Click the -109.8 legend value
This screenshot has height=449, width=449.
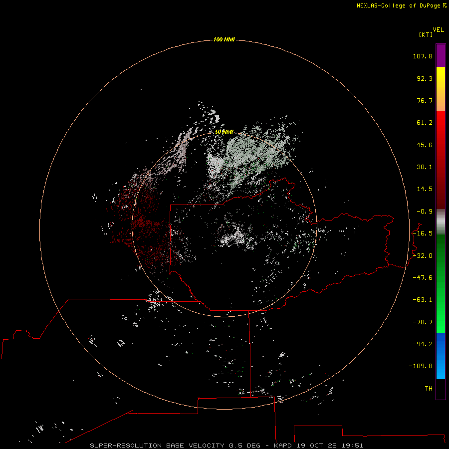(421, 366)
